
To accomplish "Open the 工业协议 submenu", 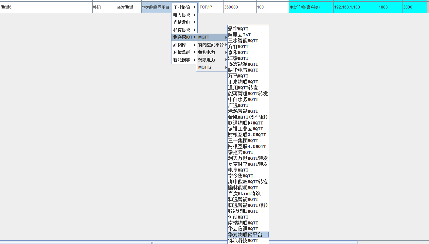I will [182, 7].
